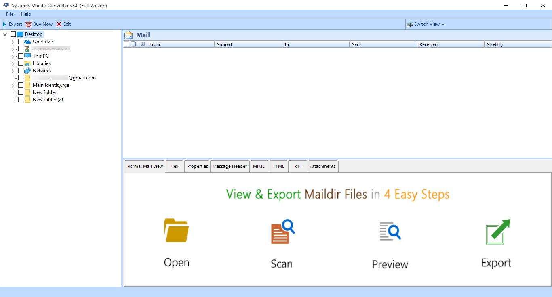This screenshot has width=552, height=297.
Task: Select the Main Identity.rge folder name
Action: pyautogui.click(x=51, y=85)
